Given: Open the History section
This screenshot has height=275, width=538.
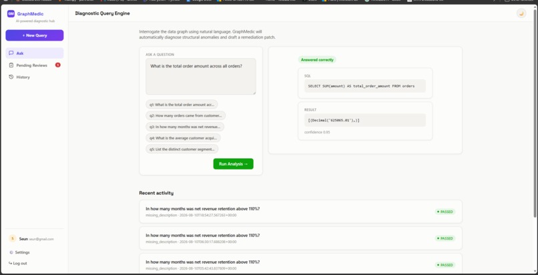Looking at the screenshot, I should coord(35,77).
